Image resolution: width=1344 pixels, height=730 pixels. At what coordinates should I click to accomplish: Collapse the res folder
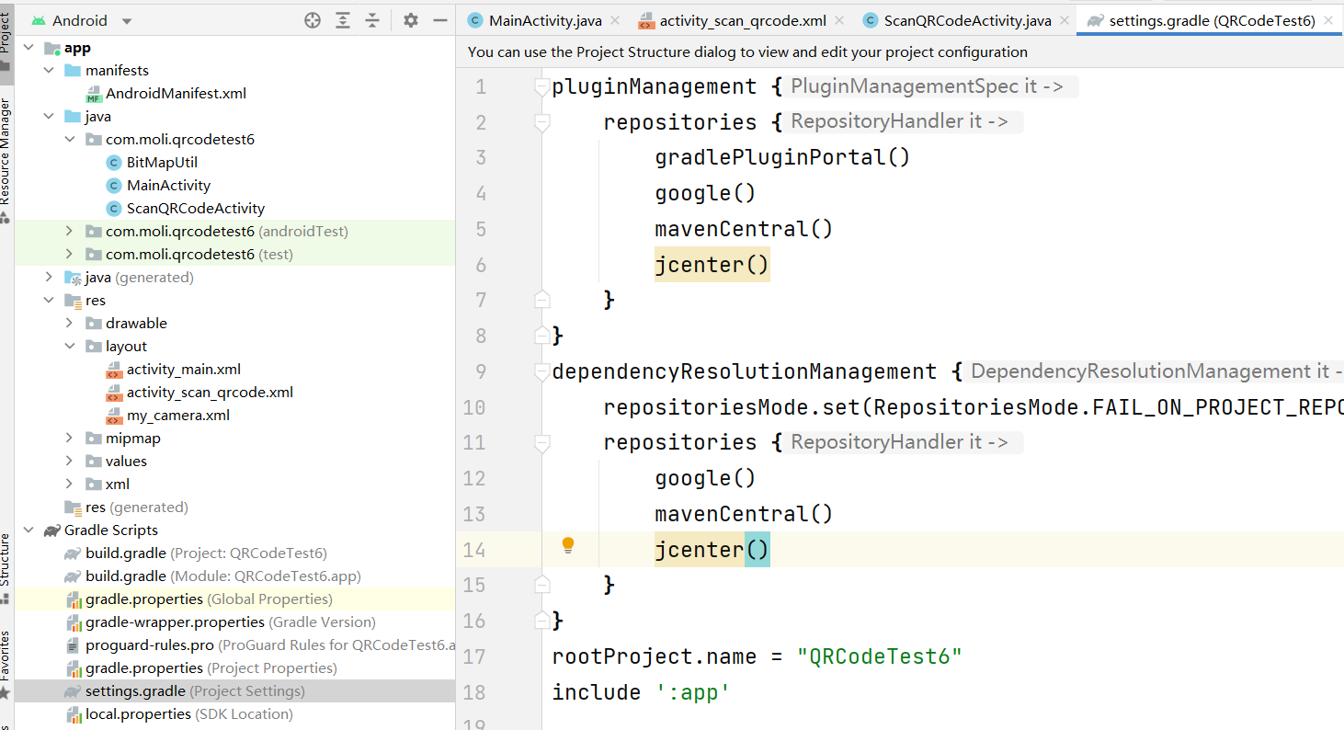click(49, 301)
